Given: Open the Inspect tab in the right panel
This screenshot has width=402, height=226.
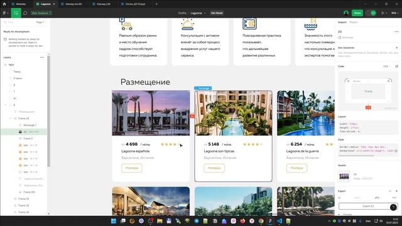Looking at the screenshot, I should pyautogui.click(x=342, y=23).
